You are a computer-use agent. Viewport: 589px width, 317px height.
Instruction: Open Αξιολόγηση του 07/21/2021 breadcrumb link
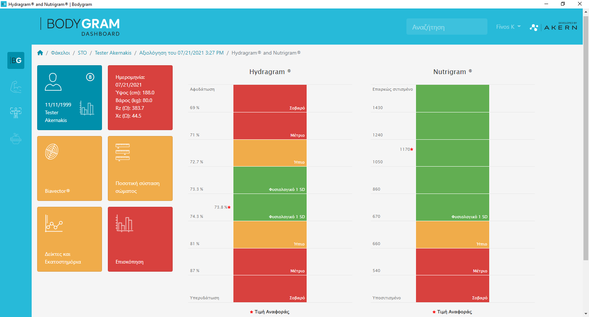(181, 53)
